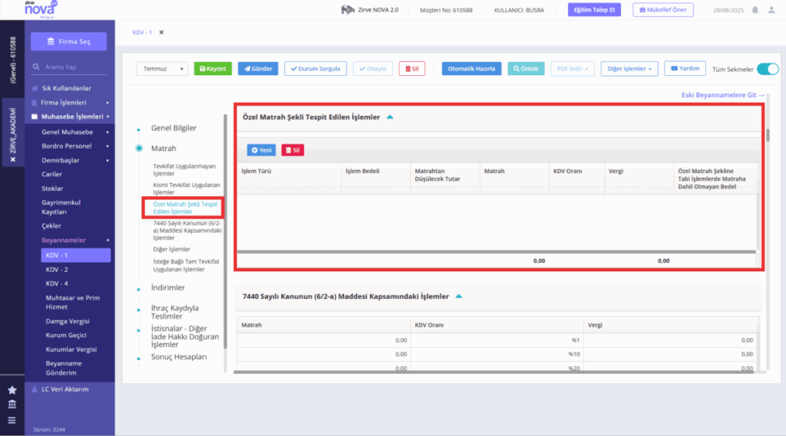Close the KDV - 1 tab

click(161, 32)
